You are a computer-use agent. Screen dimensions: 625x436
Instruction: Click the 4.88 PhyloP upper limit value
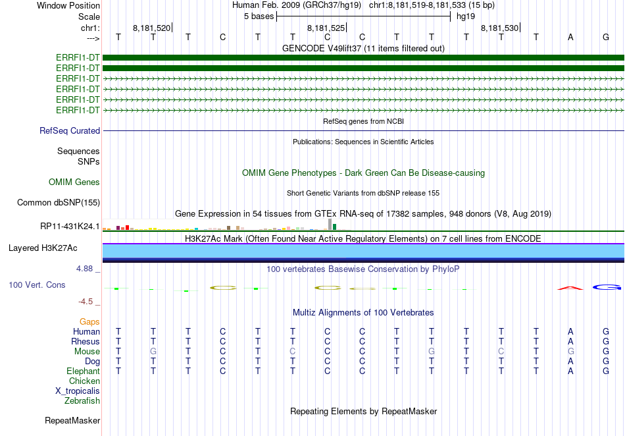coord(84,269)
